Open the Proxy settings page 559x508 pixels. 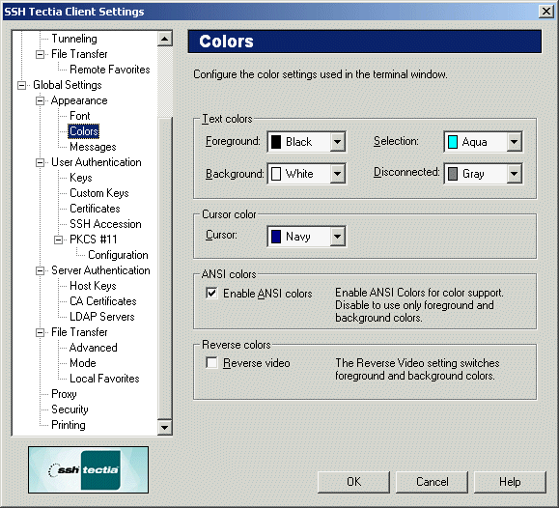tap(64, 394)
